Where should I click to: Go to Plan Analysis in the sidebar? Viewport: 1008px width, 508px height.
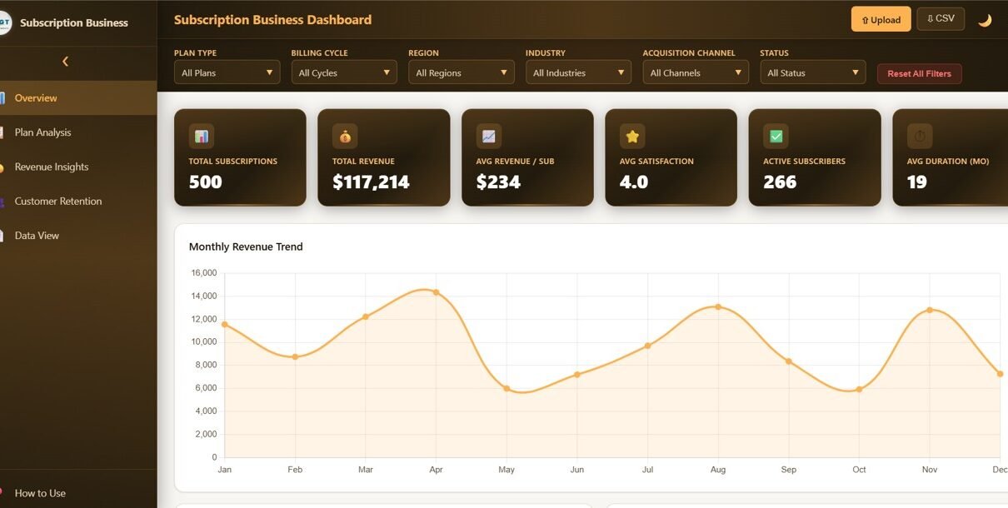(x=42, y=132)
